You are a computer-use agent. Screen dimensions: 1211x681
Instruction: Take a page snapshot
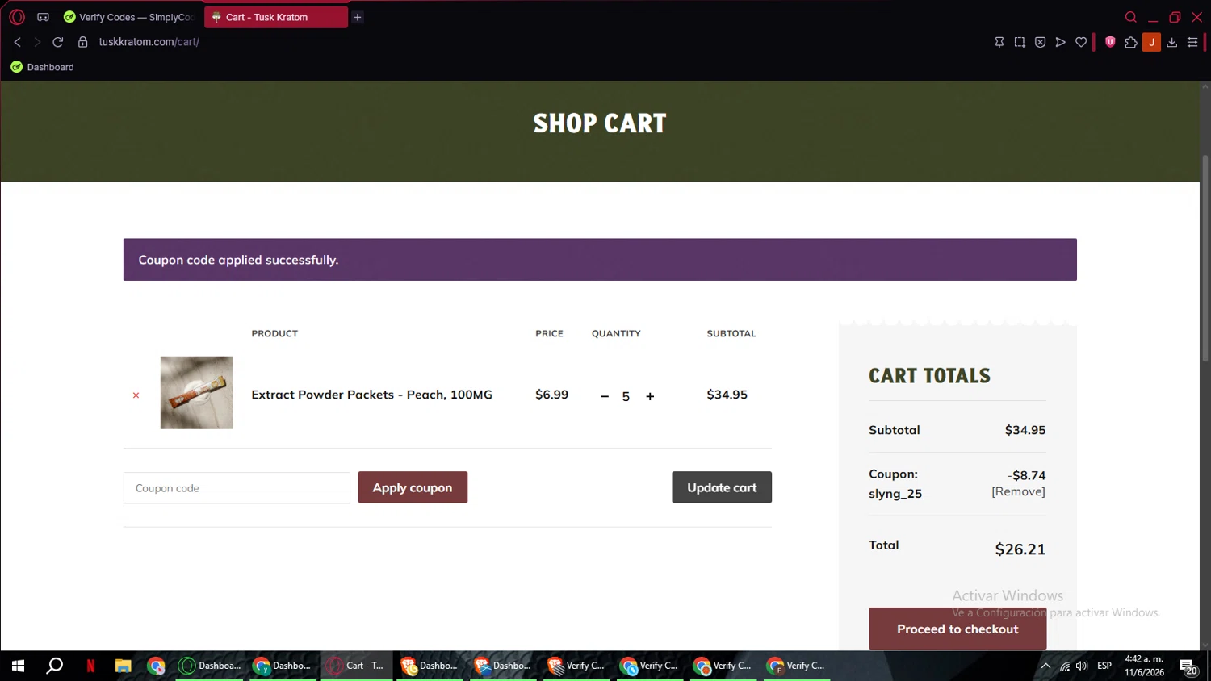[1020, 42]
